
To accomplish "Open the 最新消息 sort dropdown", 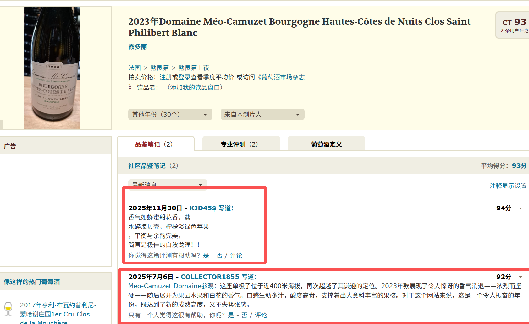I will click(x=168, y=185).
